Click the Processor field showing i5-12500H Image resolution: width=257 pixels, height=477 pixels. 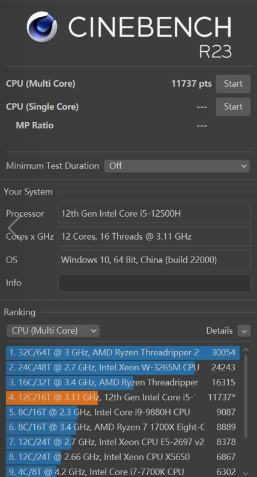(x=154, y=214)
